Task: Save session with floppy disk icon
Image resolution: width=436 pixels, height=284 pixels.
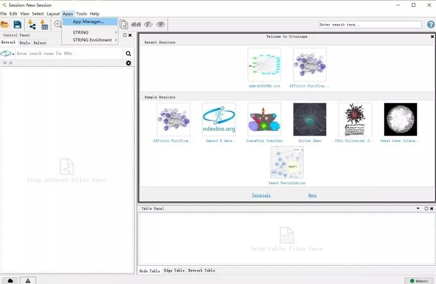Action: [x=17, y=25]
